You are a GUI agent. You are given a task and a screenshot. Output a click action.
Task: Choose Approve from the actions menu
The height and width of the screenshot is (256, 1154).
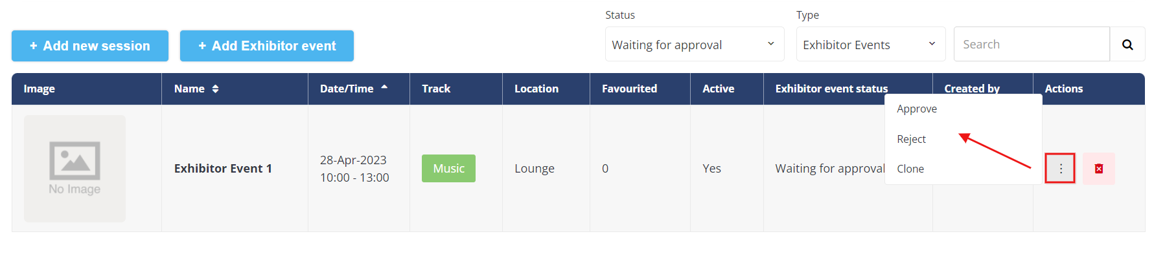tap(917, 109)
